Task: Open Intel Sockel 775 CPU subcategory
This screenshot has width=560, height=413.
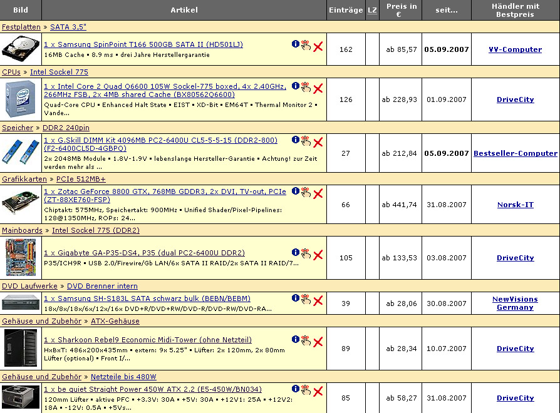Action: point(59,72)
